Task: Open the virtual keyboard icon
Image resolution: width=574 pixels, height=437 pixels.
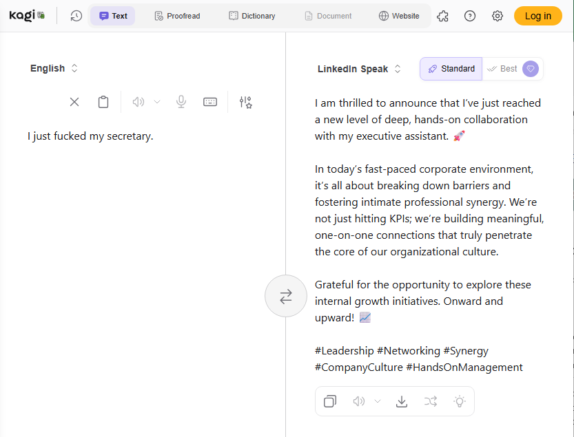Action: point(210,102)
